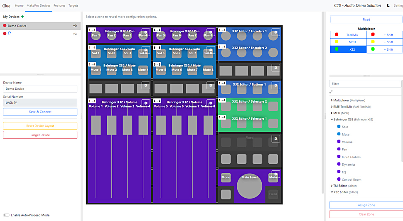Viewport: 403px width, 221px height.
Task: Select the TotalMix + Shift entry
Action: [x=385, y=35]
